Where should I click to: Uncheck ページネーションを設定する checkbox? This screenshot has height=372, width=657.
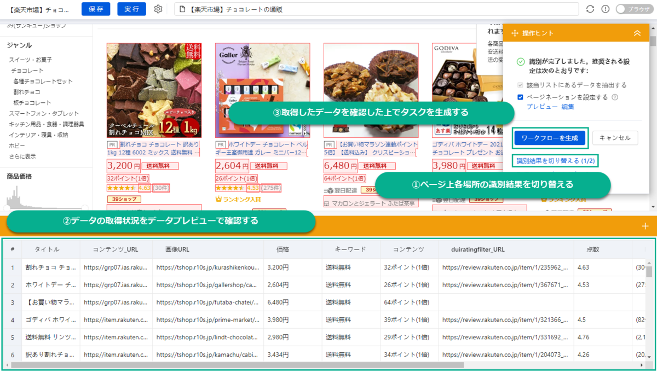(x=520, y=97)
